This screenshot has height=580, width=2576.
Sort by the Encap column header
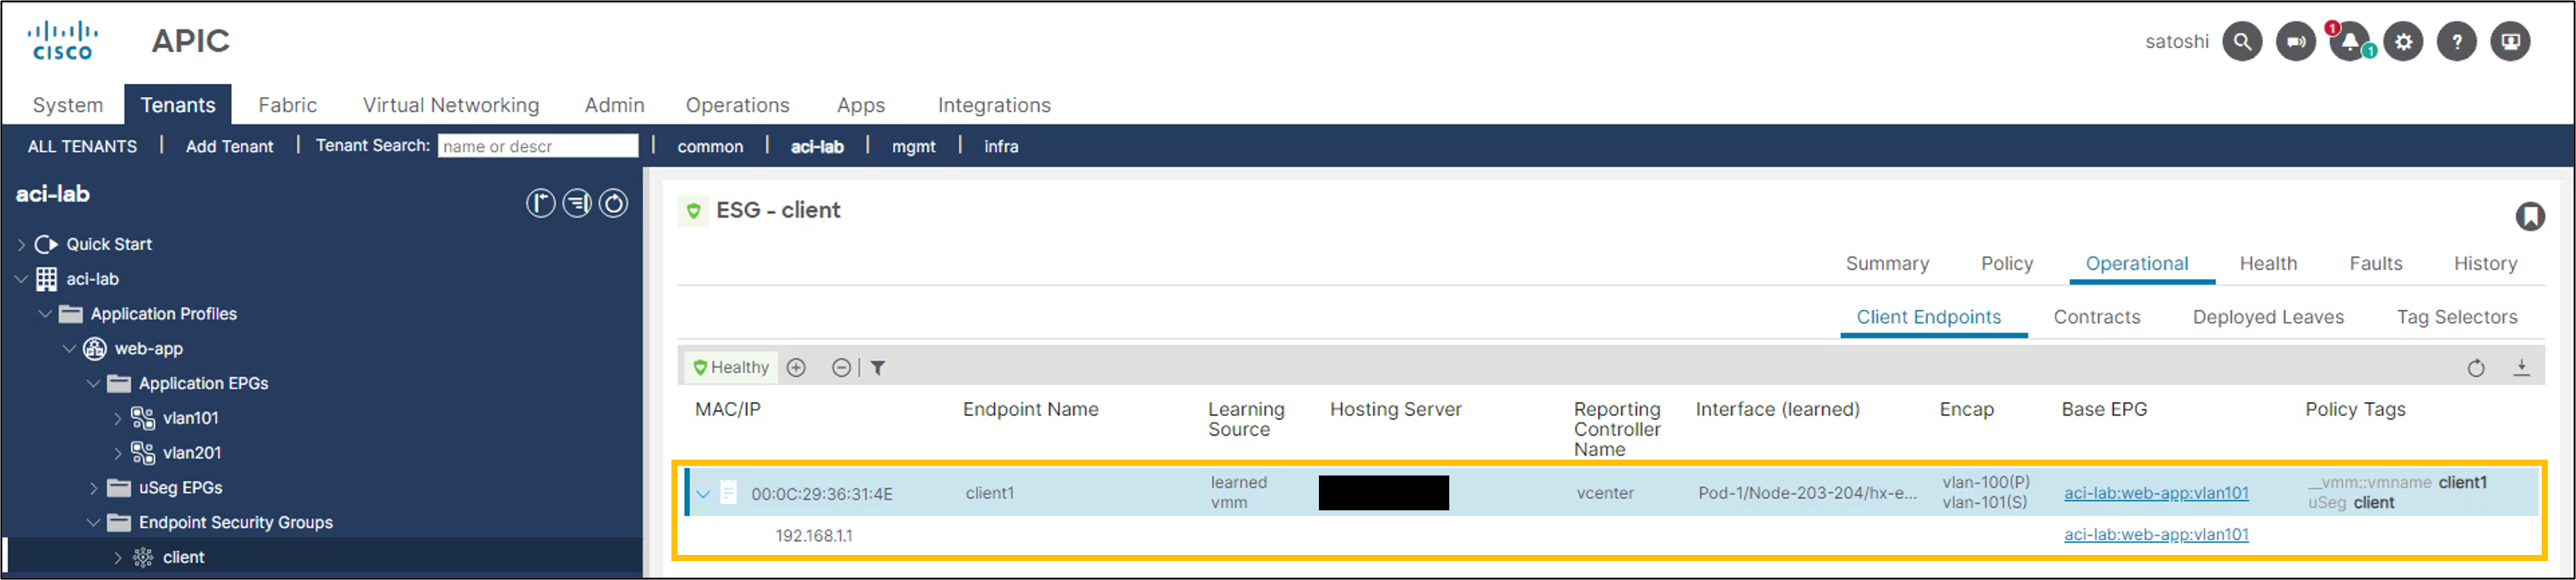tap(1966, 409)
